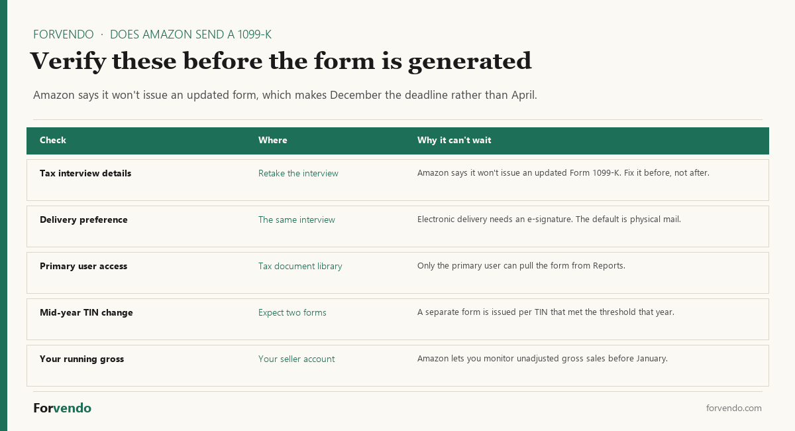Screen dimensions: 795x431
Task: Click the 'Expect two forms' text
Action: coord(292,312)
